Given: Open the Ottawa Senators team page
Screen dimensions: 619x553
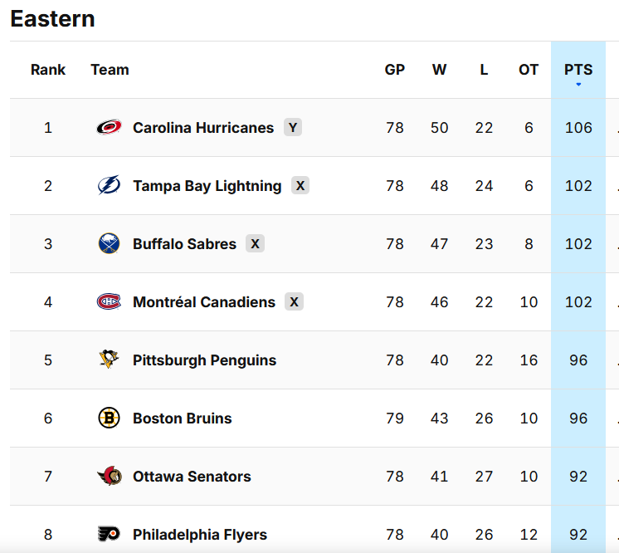Looking at the screenshot, I should click(192, 477).
